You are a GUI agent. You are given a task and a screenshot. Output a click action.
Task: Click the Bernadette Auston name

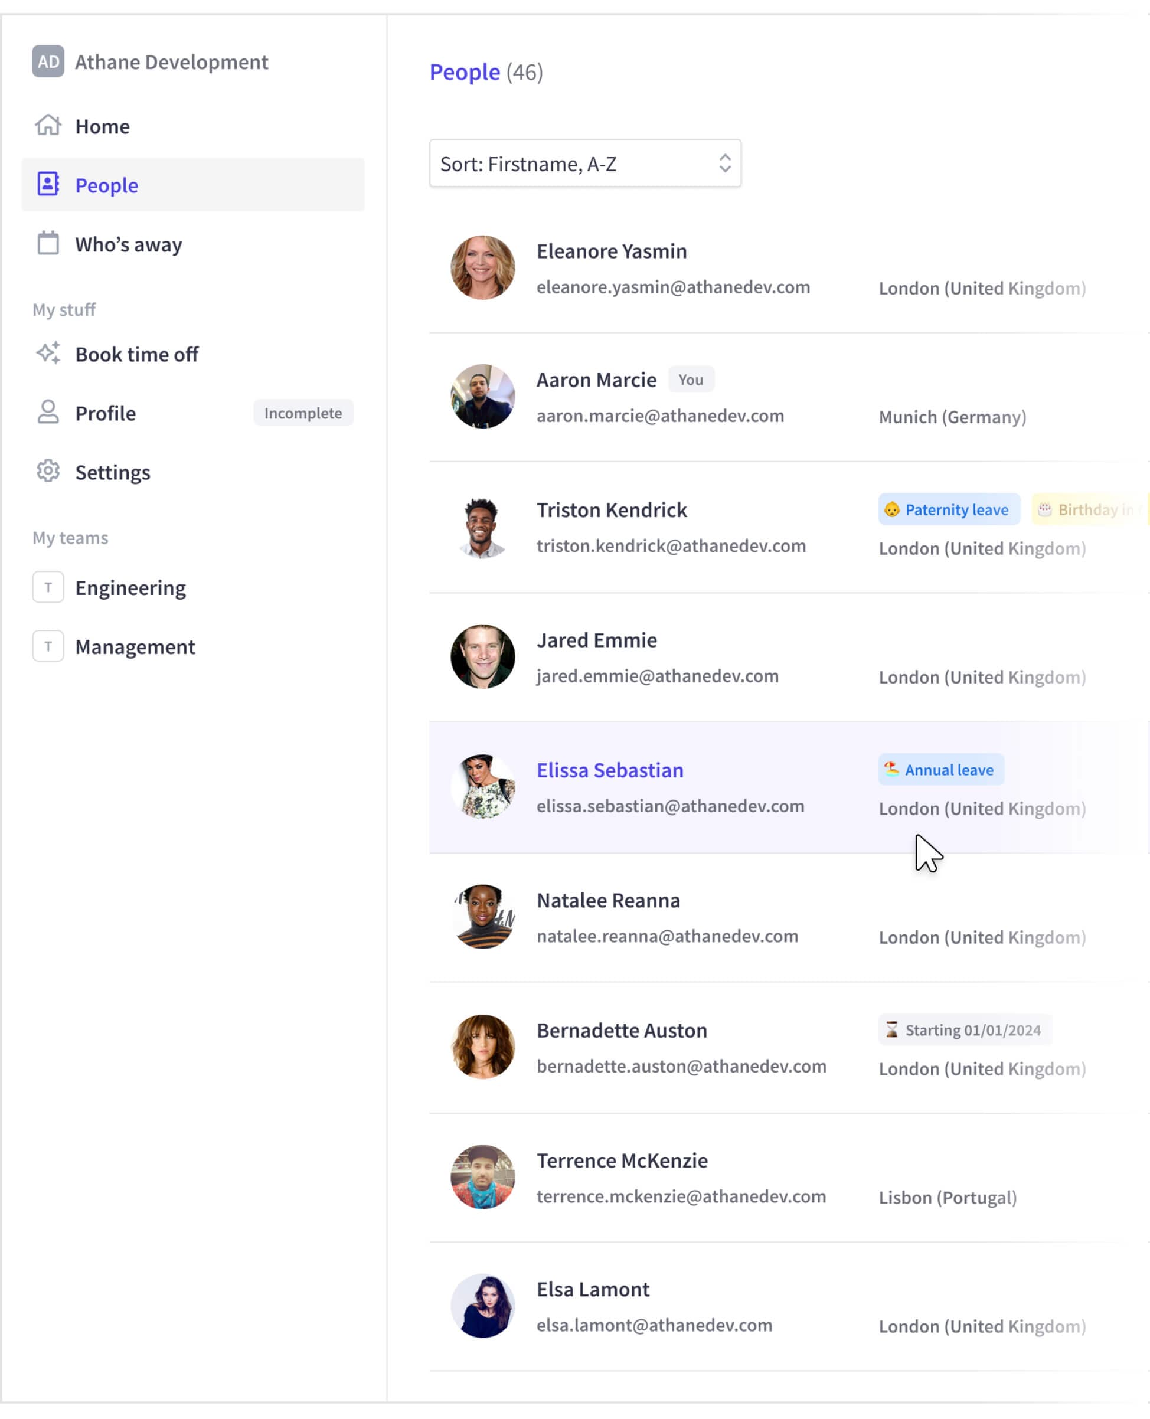[622, 1030]
